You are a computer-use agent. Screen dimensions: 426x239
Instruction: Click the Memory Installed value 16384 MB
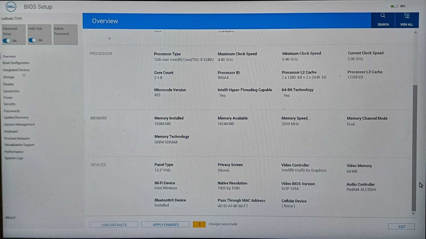162,124
